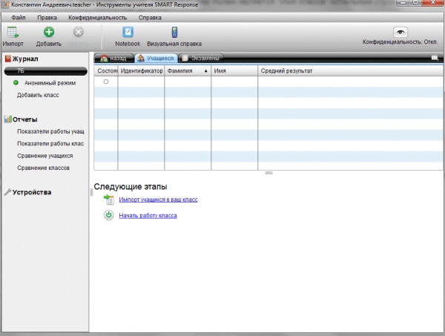445x336 pixels.
Task: Click the Отчеты chart icon
Action: [8, 119]
